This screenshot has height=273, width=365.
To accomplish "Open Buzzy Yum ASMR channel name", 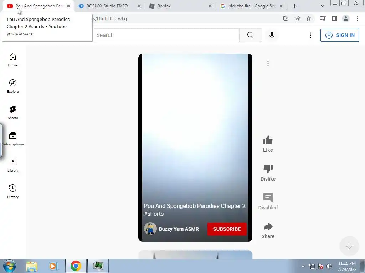I will [x=179, y=229].
